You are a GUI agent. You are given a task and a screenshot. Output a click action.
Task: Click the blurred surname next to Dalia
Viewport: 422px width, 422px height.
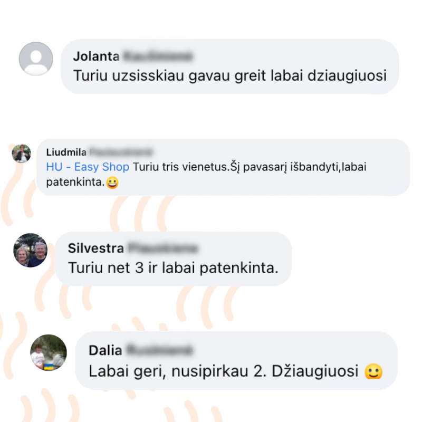pyautogui.click(x=160, y=350)
